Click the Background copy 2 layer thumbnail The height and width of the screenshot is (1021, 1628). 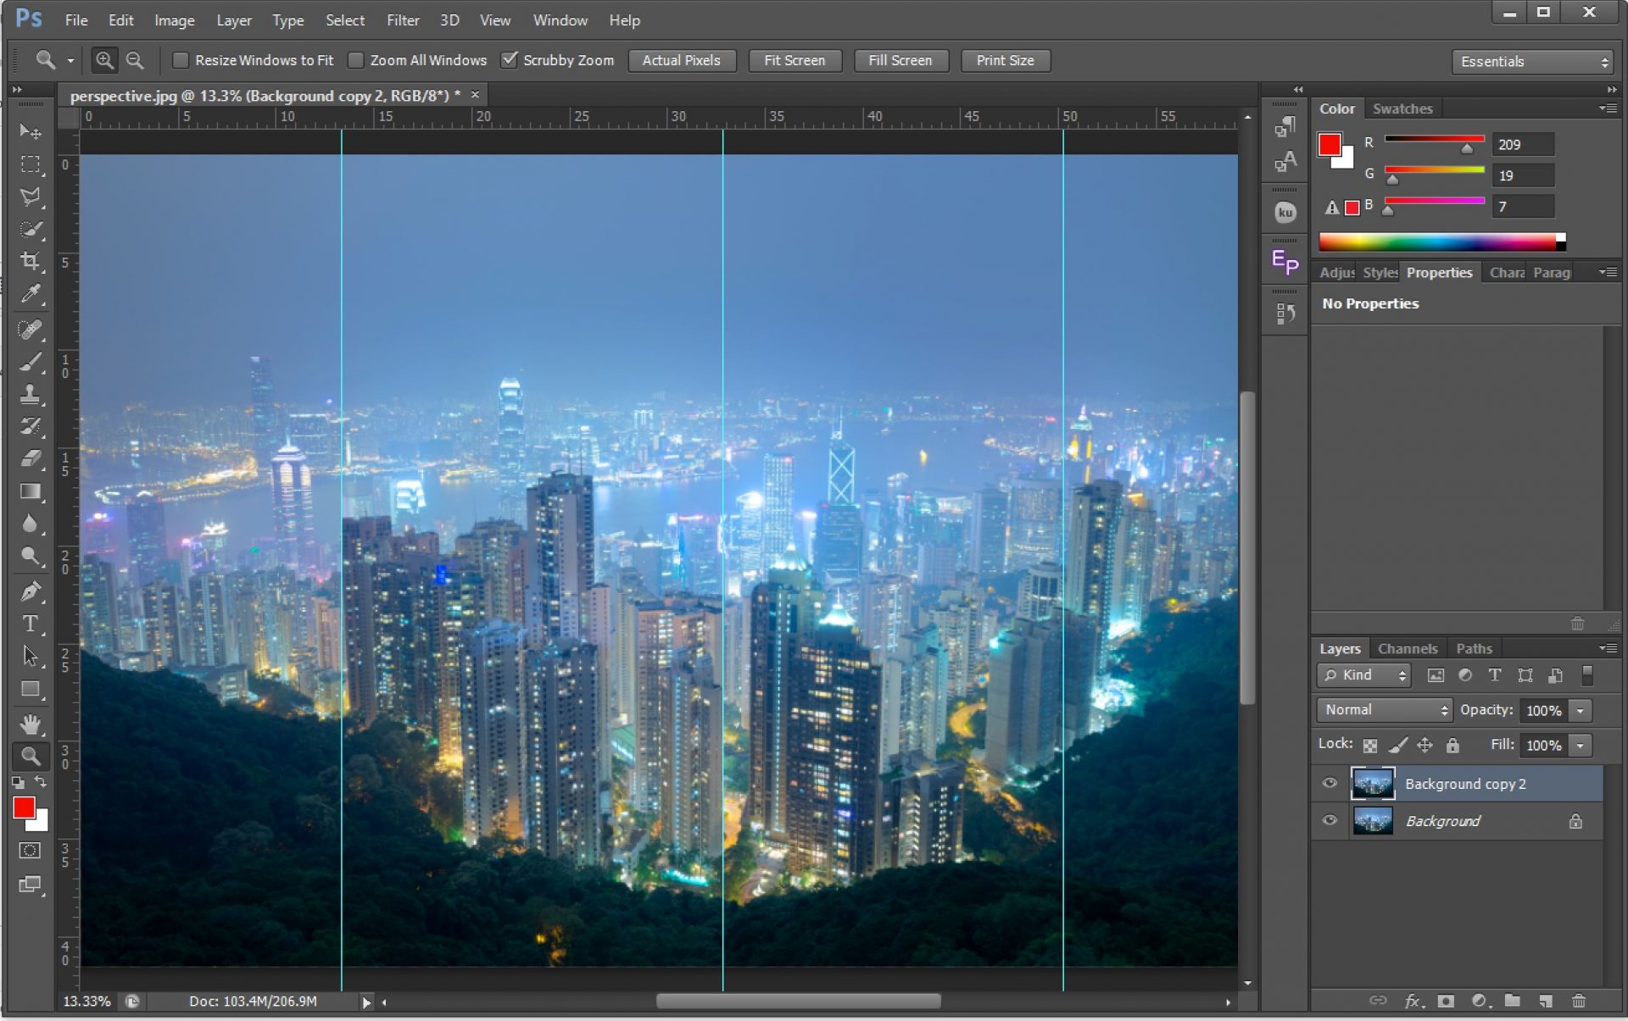(1374, 784)
